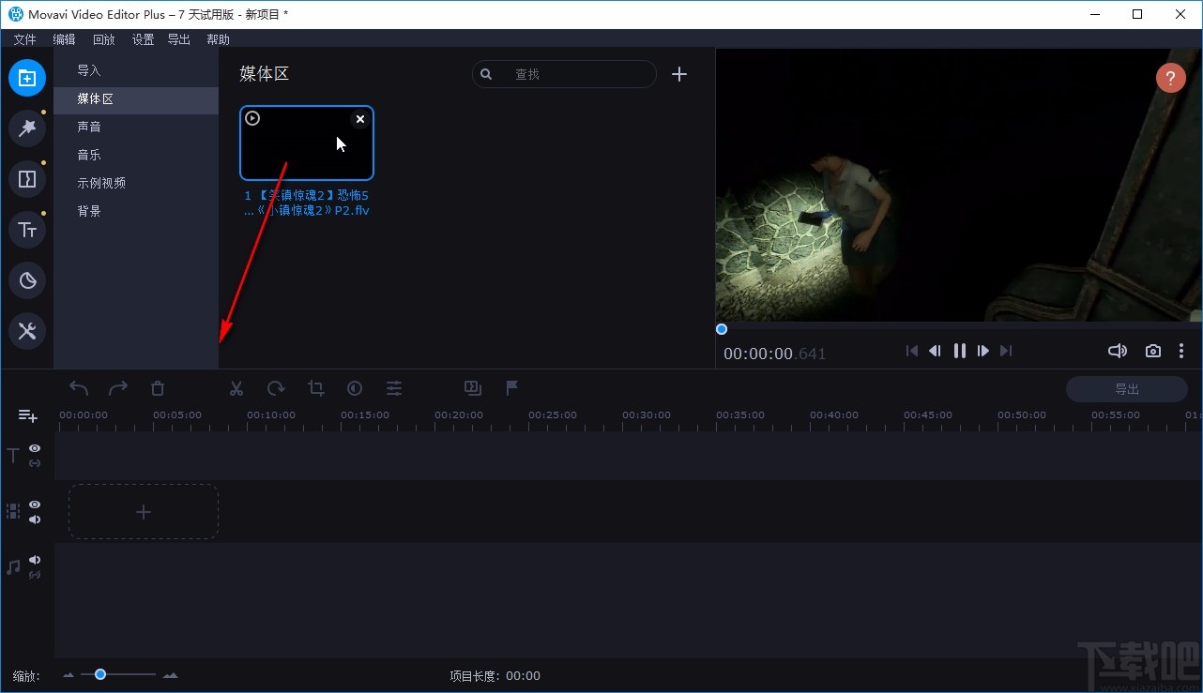Image resolution: width=1203 pixels, height=693 pixels.
Task: Toggle audio track link icon
Action: [x=35, y=575]
